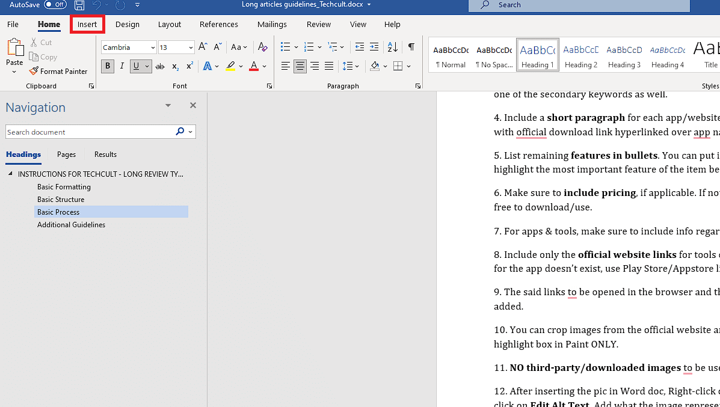720x407 pixels.
Task: Jump to Additional Guidelines heading
Action: pos(71,225)
